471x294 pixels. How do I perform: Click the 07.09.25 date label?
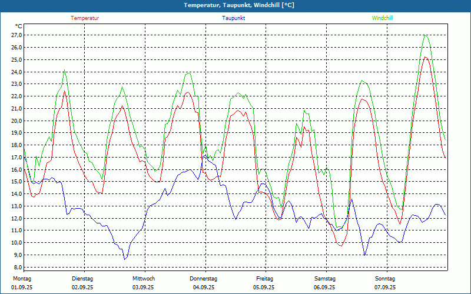point(385,288)
